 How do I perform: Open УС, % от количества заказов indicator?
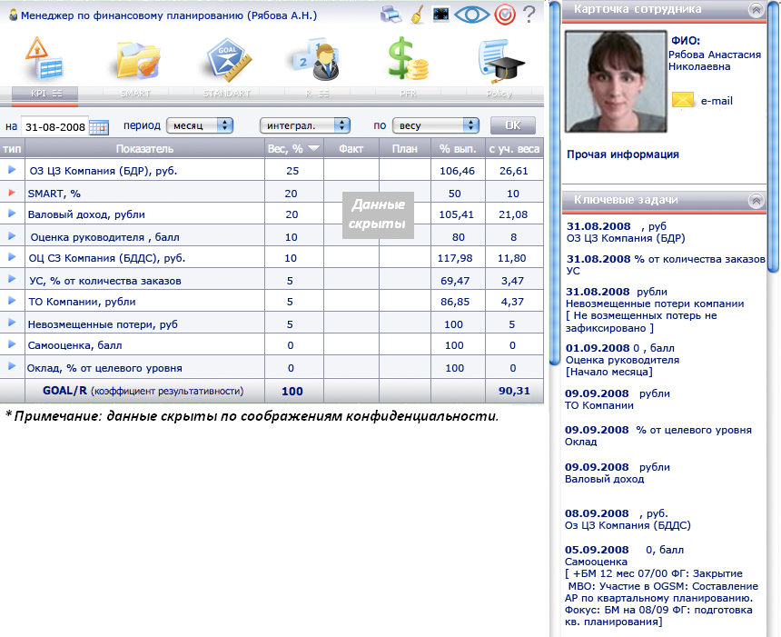click(x=105, y=281)
